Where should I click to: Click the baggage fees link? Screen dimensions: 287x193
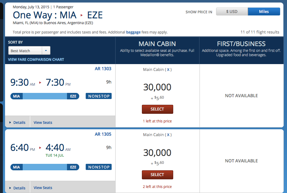click(x=133, y=32)
